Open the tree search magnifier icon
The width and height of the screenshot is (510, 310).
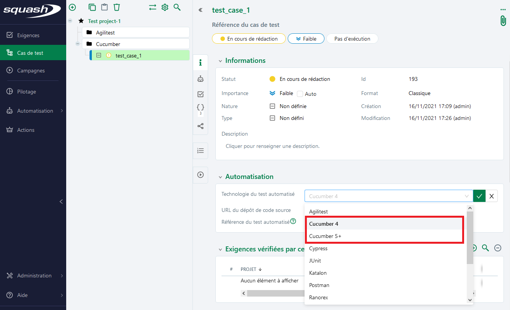click(177, 7)
